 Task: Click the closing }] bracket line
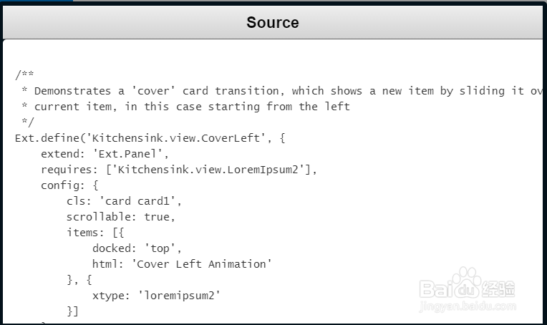point(72,311)
